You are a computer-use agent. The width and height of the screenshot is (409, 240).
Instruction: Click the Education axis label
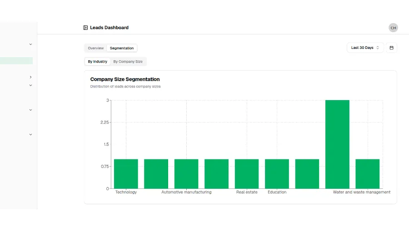click(277, 192)
